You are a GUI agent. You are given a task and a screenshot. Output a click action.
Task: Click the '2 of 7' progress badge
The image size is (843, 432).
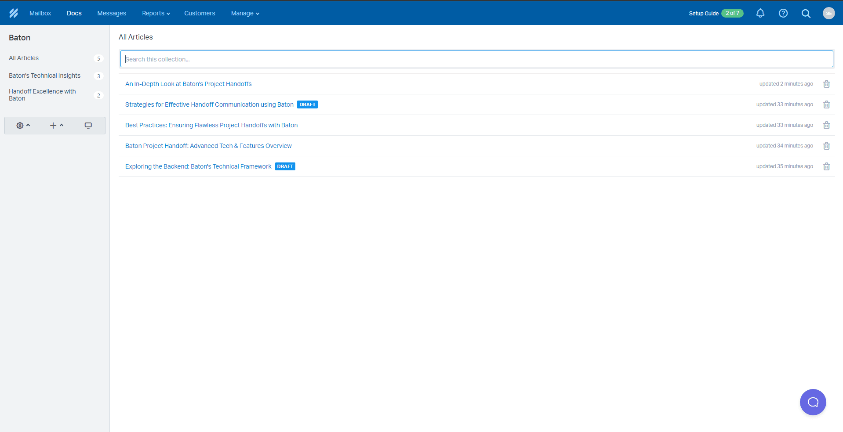732,13
